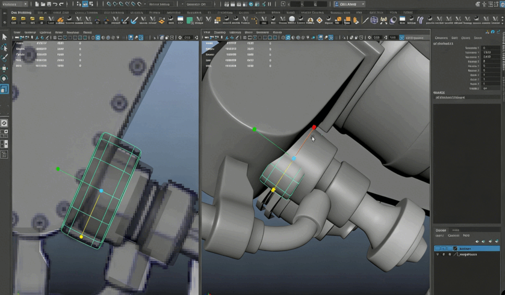The width and height of the screenshot is (505, 295).
Task: Activate the Lasso select tool
Action: click(x=4, y=47)
